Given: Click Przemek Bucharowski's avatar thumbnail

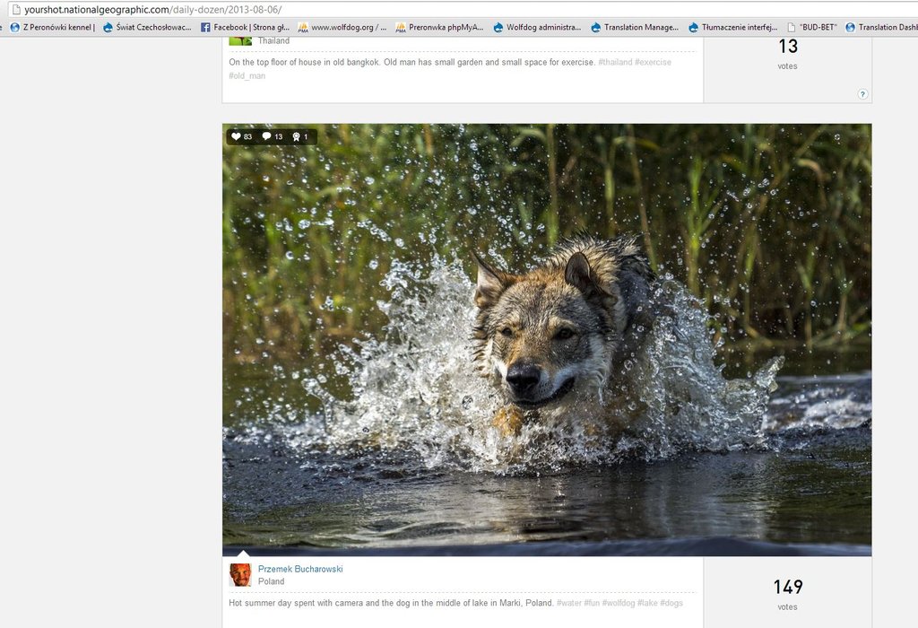Looking at the screenshot, I should pos(240,575).
